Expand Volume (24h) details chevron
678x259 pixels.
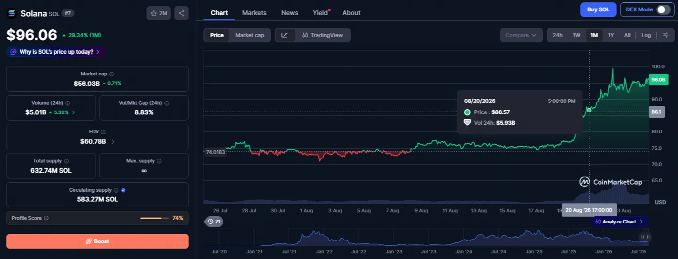click(73, 112)
